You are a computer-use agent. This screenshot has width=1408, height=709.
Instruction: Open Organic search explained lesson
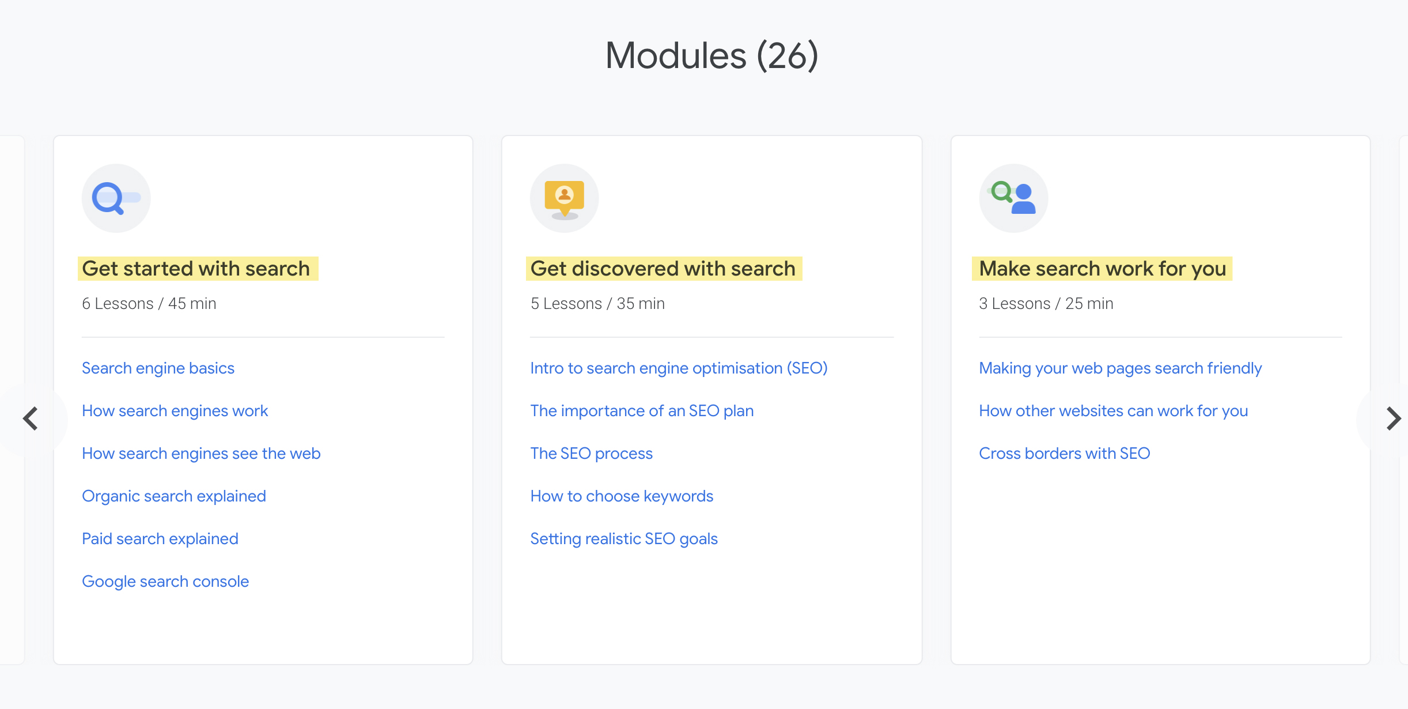coord(173,496)
